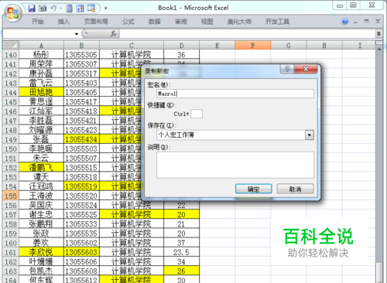Switch to the 插入 ribbon tab
This screenshot has height=283, width=387.
[x=63, y=22]
